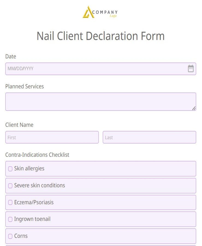Check the Severe skin conditions box
This screenshot has height=246, width=202.
click(10, 186)
